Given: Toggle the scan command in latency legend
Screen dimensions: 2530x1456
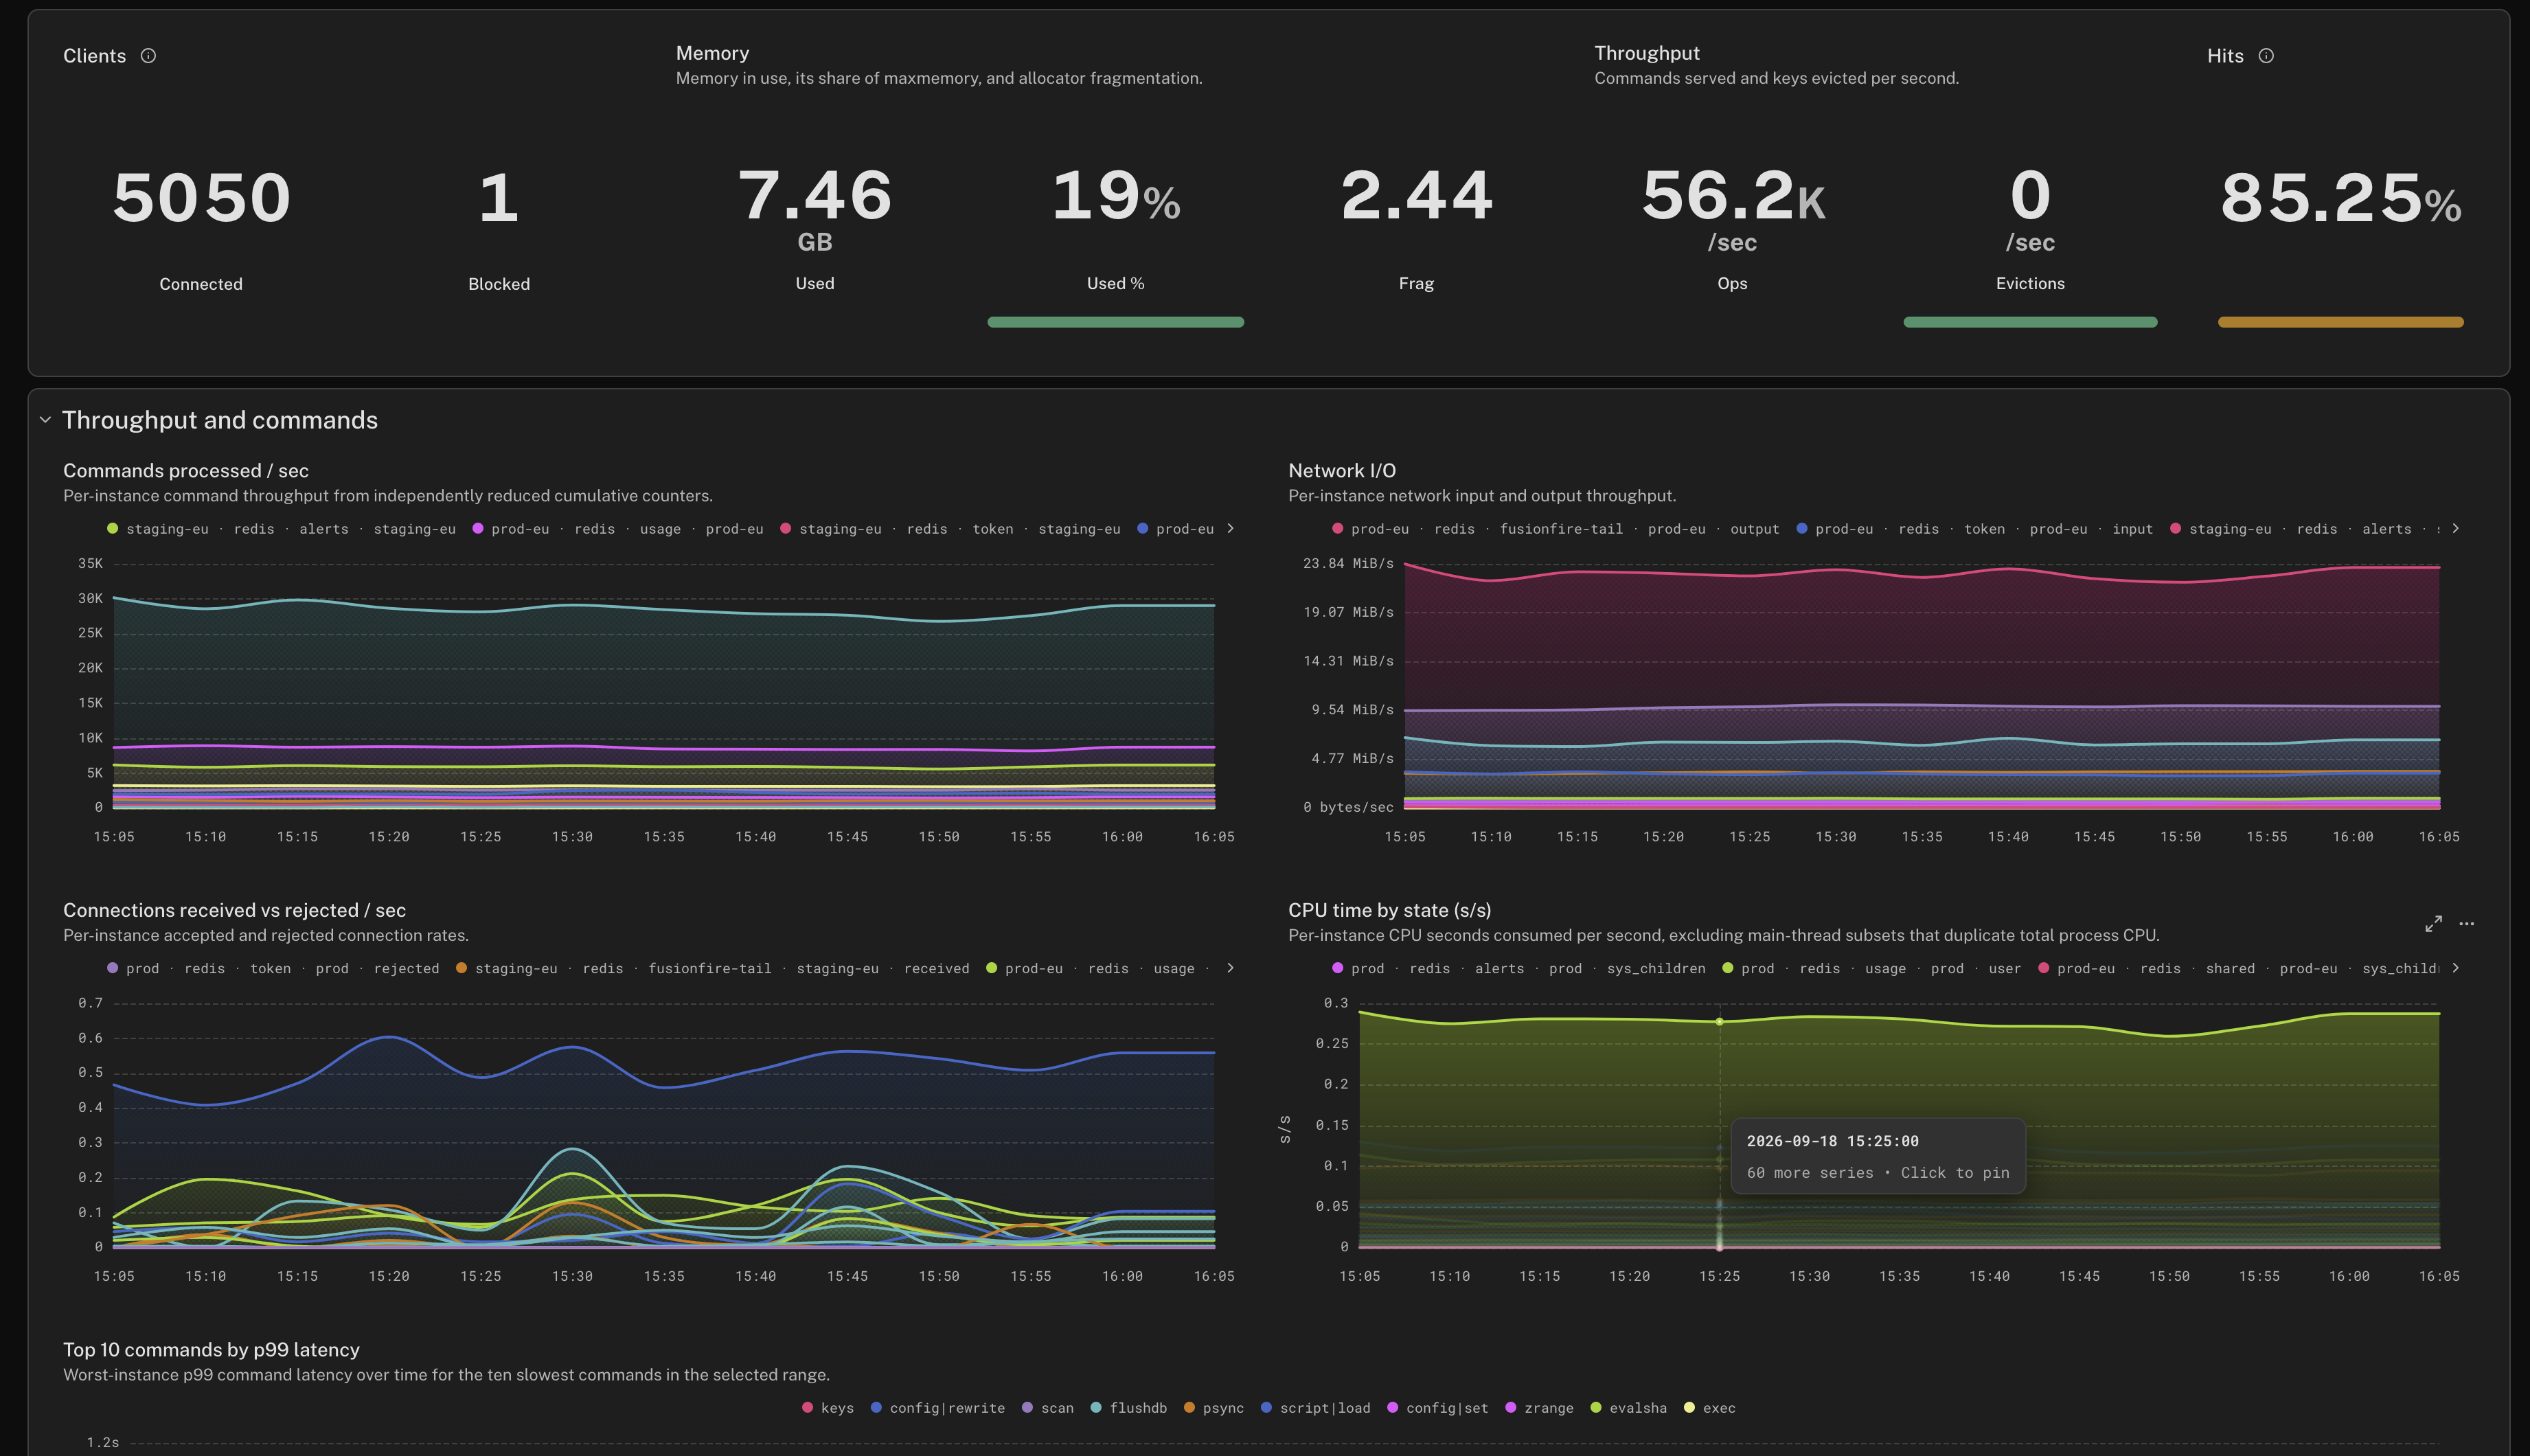Looking at the screenshot, I should tap(1047, 1408).
